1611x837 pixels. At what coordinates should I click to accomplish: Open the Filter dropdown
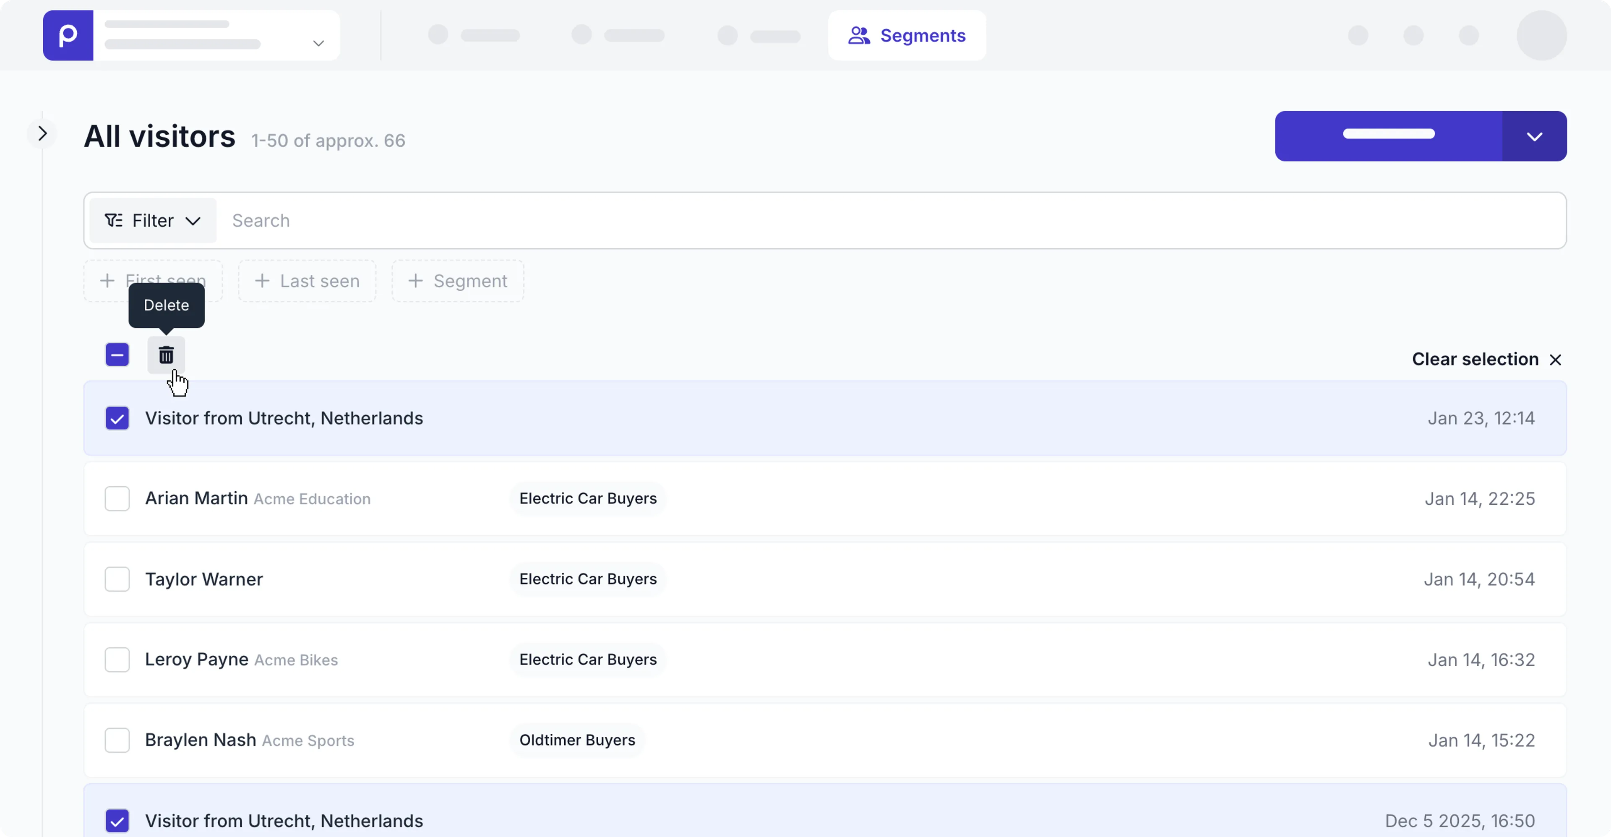(x=153, y=220)
